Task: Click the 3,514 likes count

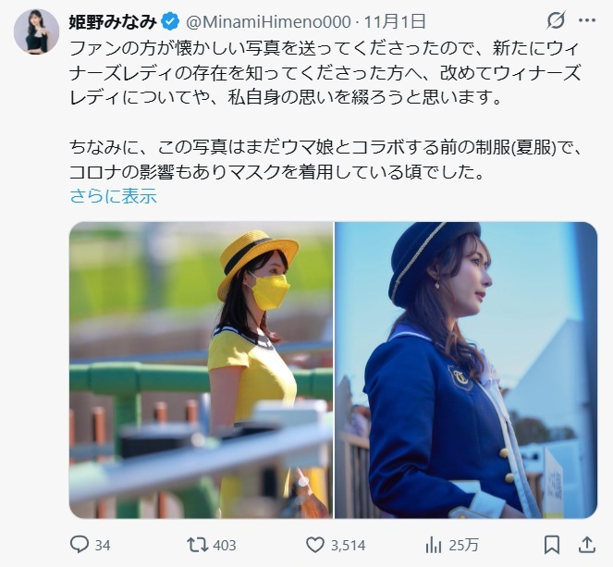Action: [x=349, y=545]
